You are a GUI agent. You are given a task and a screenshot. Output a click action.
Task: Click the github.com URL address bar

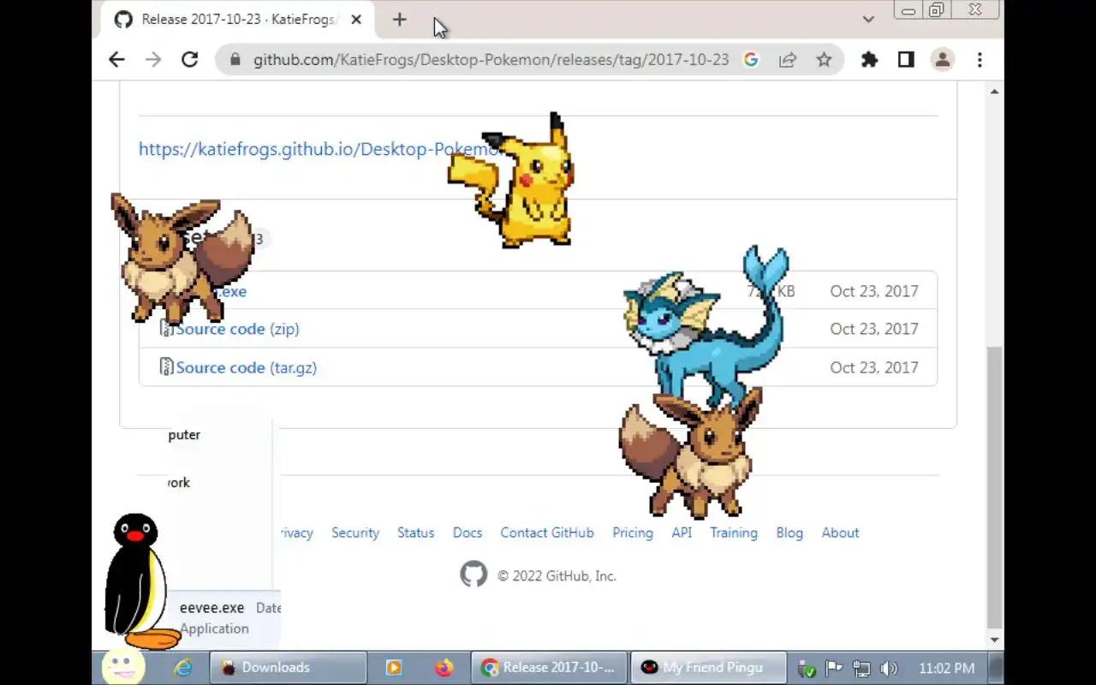coord(491,60)
